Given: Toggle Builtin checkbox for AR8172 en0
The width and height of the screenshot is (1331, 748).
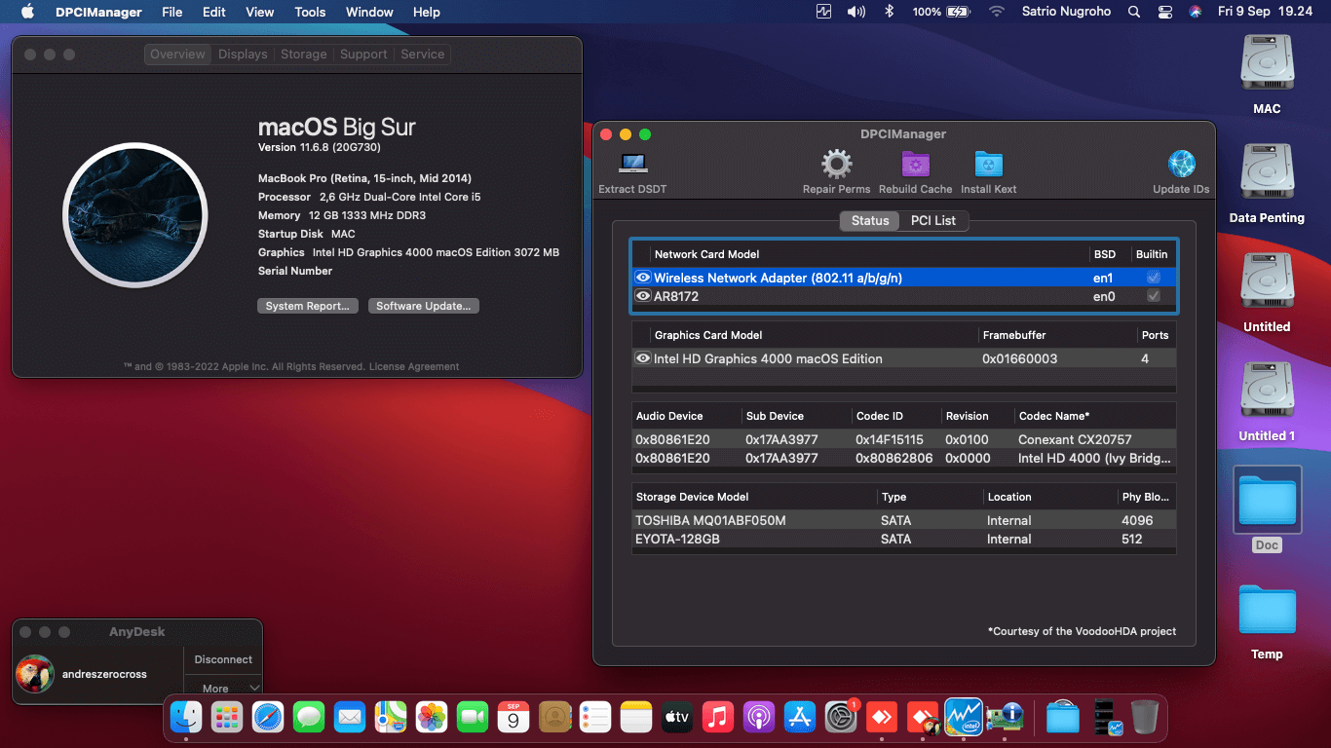Looking at the screenshot, I should coord(1154,296).
